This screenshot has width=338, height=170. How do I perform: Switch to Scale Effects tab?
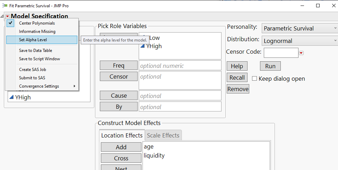(163, 135)
